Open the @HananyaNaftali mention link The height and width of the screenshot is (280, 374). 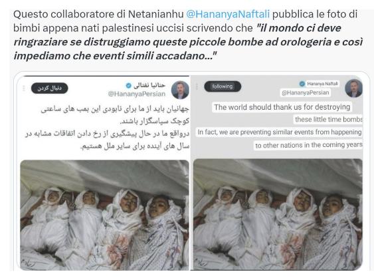click(x=228, y=15)
